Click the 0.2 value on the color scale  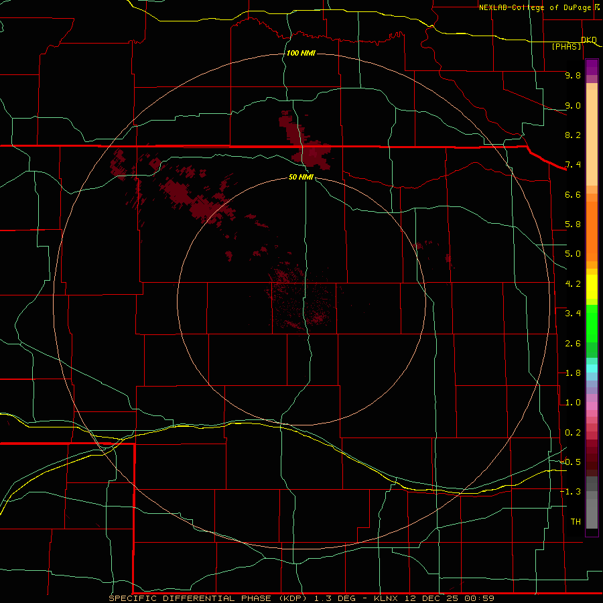pos(573,433)
